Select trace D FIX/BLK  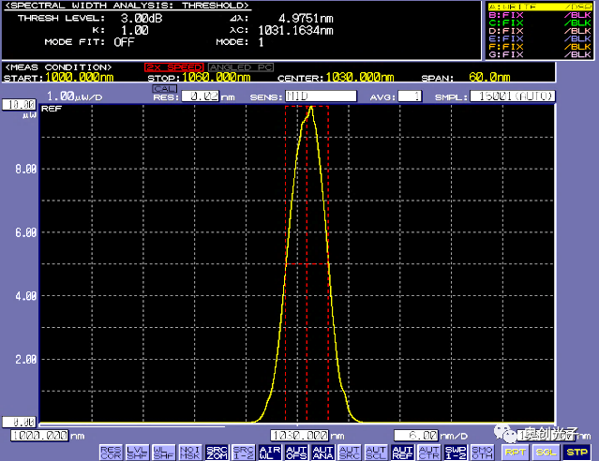(540, 31)
